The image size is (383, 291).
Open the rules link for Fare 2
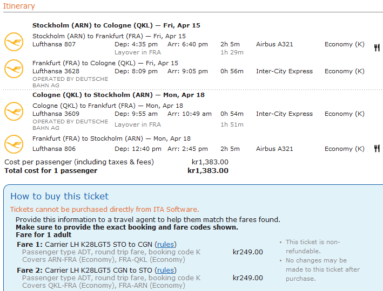[x=165, y=270]
